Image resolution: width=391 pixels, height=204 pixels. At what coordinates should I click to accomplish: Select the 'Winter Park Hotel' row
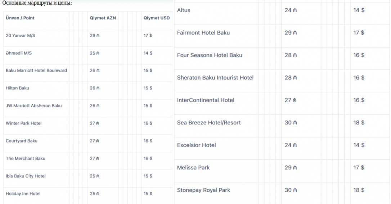point(24,123)
